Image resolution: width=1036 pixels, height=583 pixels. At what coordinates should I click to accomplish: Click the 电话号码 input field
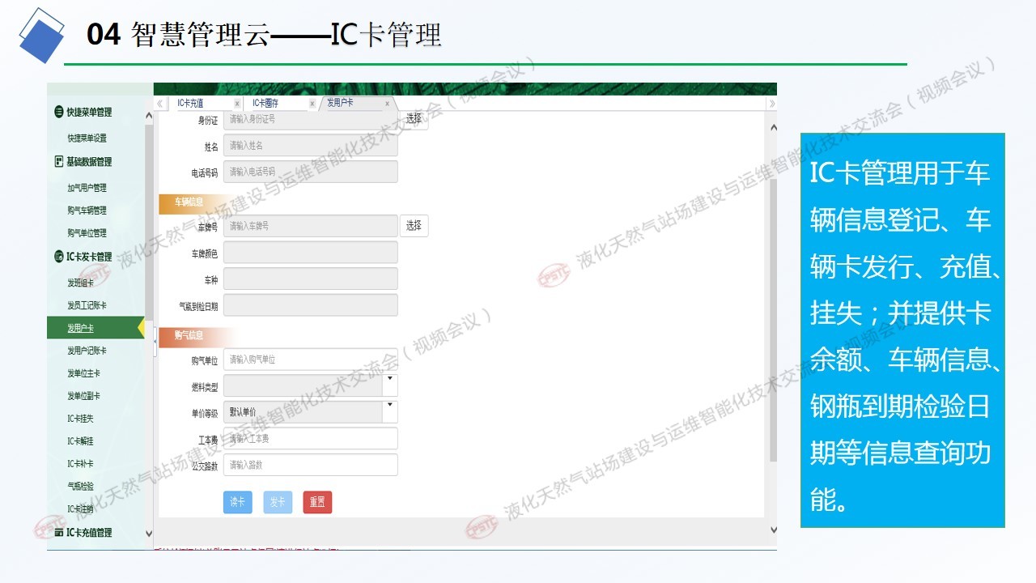click(x=310, y=172)
